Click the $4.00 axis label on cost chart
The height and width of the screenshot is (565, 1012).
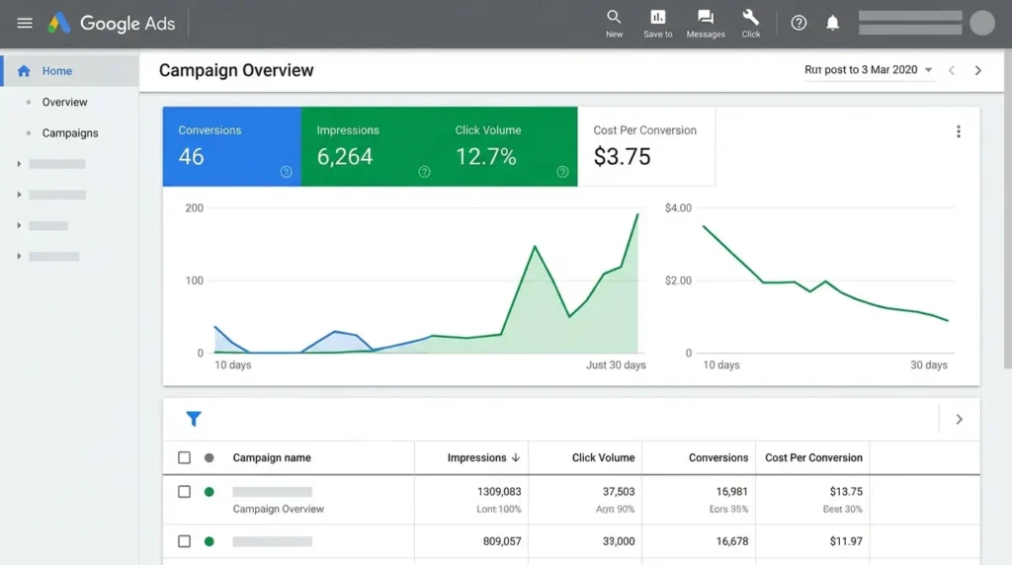(678, 207)
